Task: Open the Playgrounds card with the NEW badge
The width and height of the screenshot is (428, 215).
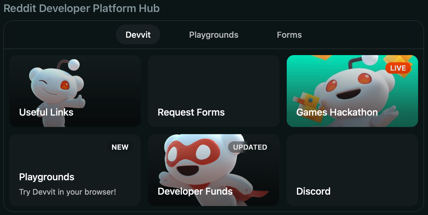Action: (x=75, y=170)
